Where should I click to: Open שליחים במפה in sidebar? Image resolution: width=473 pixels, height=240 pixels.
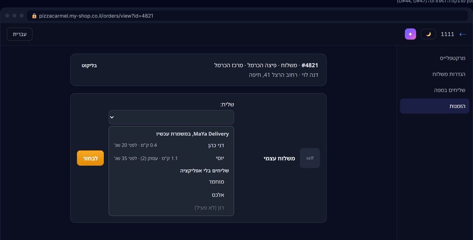tap(434, 90)
